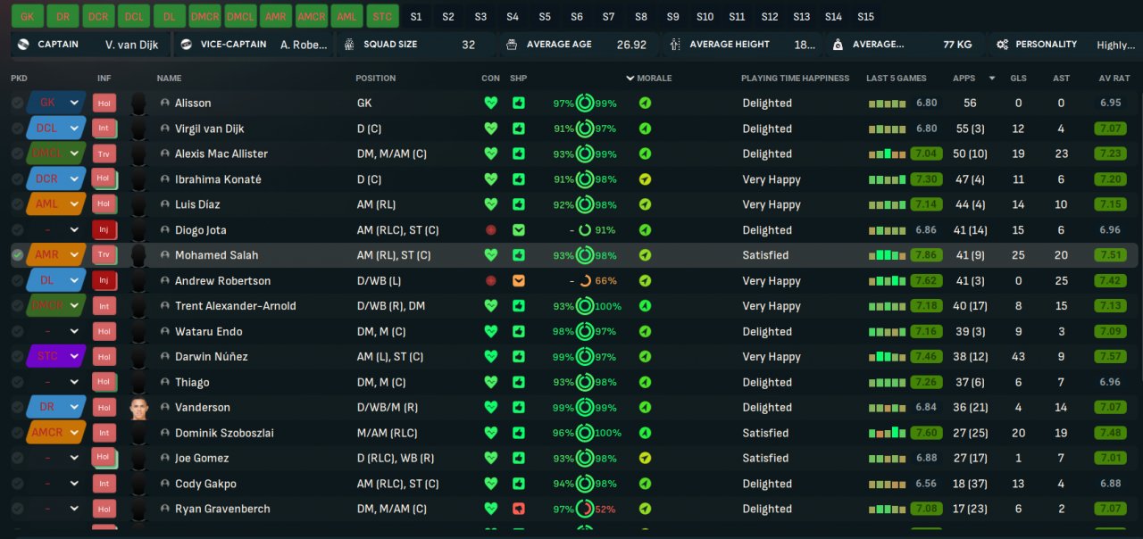
Task: Click Andrew Robertson's orange match sharpness icon
Action: pos(518,280)
